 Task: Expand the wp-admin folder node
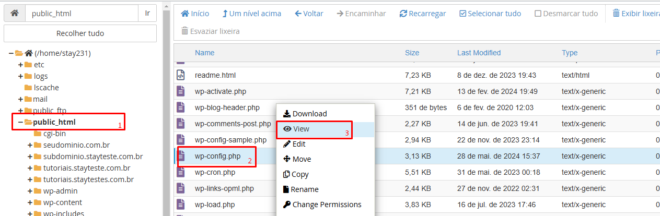tap(30, 191)
